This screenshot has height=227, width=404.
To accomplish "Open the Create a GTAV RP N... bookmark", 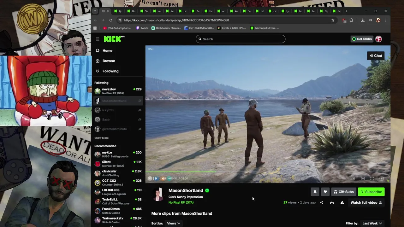I will pos(232,28).
